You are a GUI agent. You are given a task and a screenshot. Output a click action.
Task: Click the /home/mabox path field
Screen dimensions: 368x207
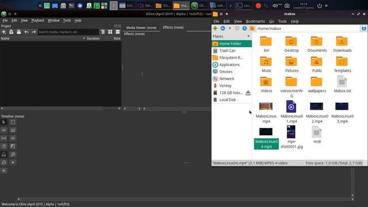pos(308,28)
